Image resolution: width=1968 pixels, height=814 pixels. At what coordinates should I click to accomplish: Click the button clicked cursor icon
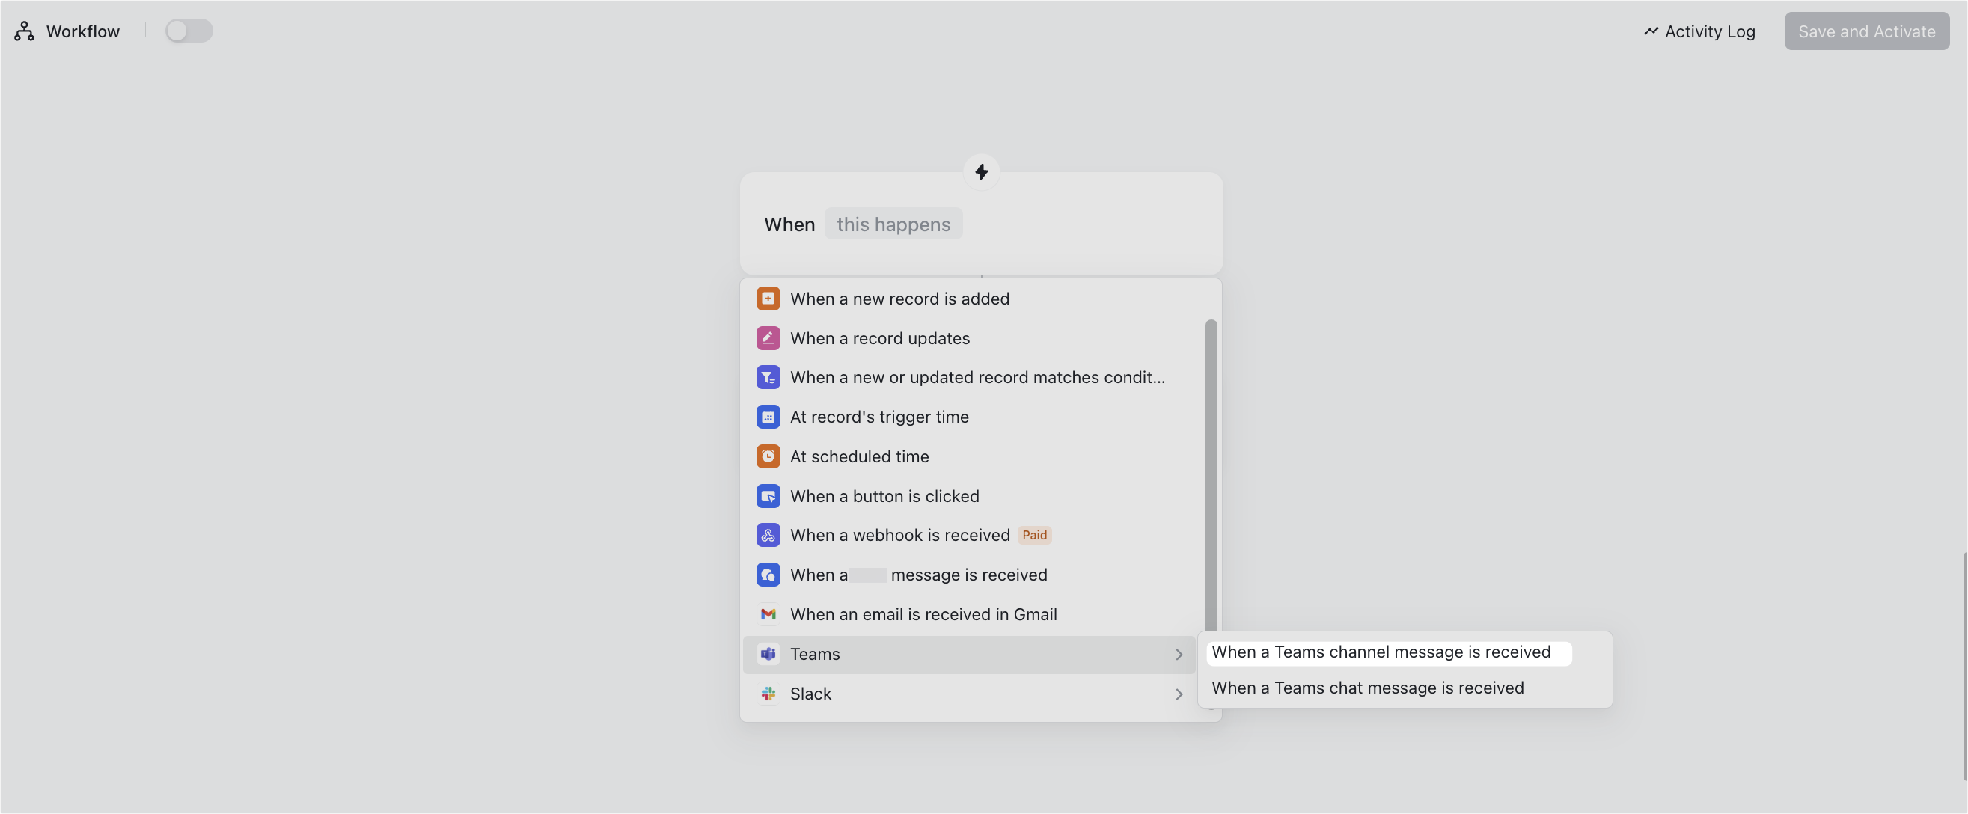pyautogui.click(x=768, y=496)
